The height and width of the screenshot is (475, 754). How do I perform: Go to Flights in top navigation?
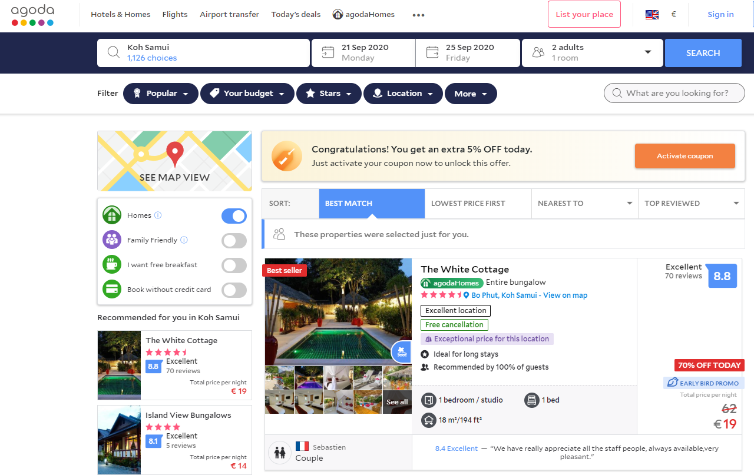175,15
